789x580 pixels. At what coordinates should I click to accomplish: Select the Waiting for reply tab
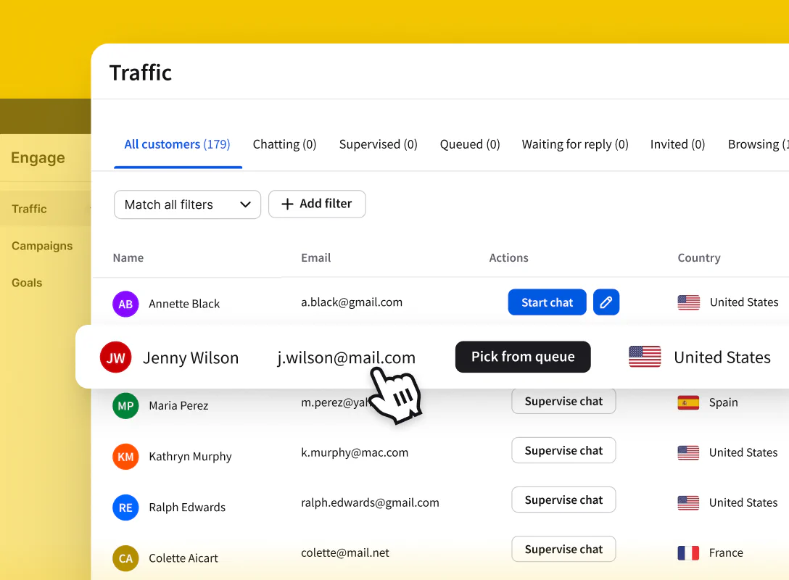[x=574, y=144]
